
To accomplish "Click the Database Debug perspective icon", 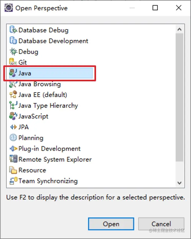I will coord(13,30).
